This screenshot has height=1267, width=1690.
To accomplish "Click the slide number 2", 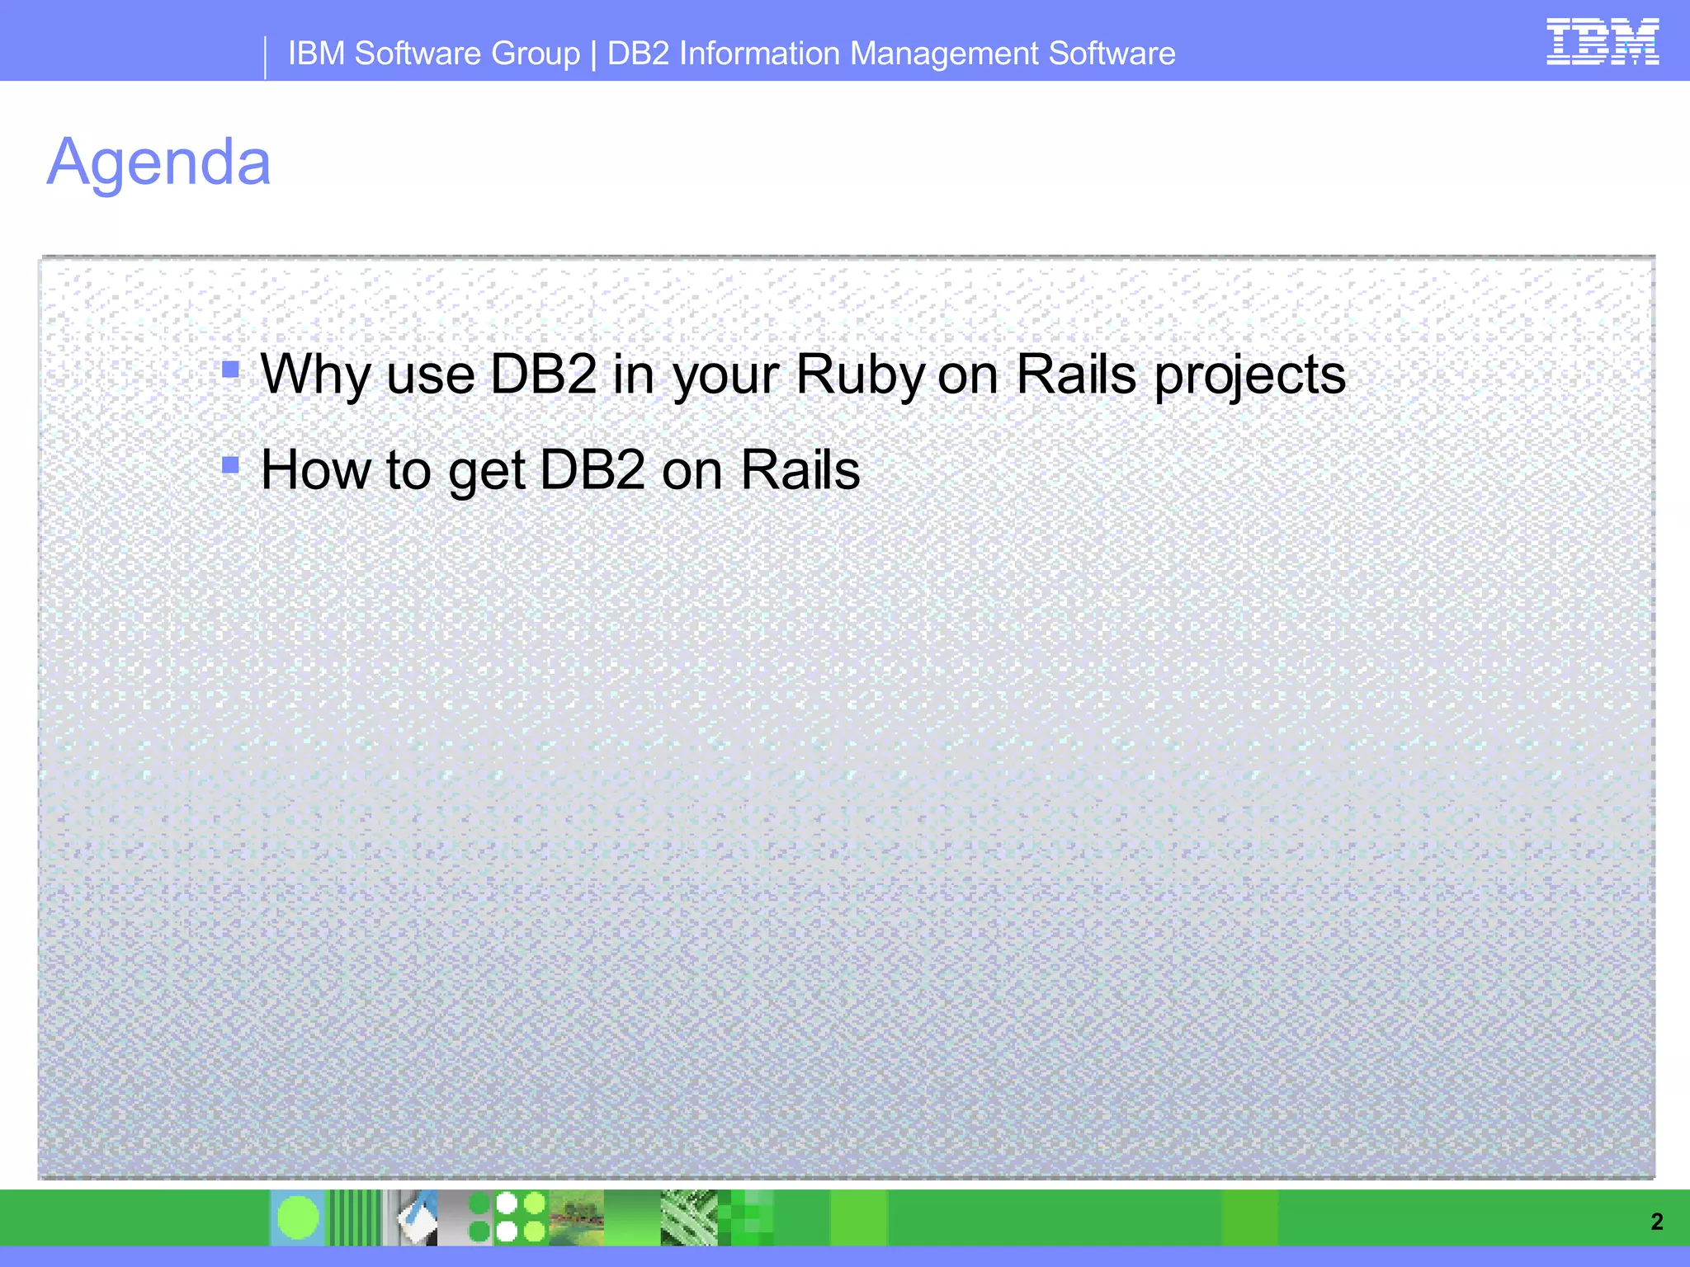I will click(1656, 1222).
